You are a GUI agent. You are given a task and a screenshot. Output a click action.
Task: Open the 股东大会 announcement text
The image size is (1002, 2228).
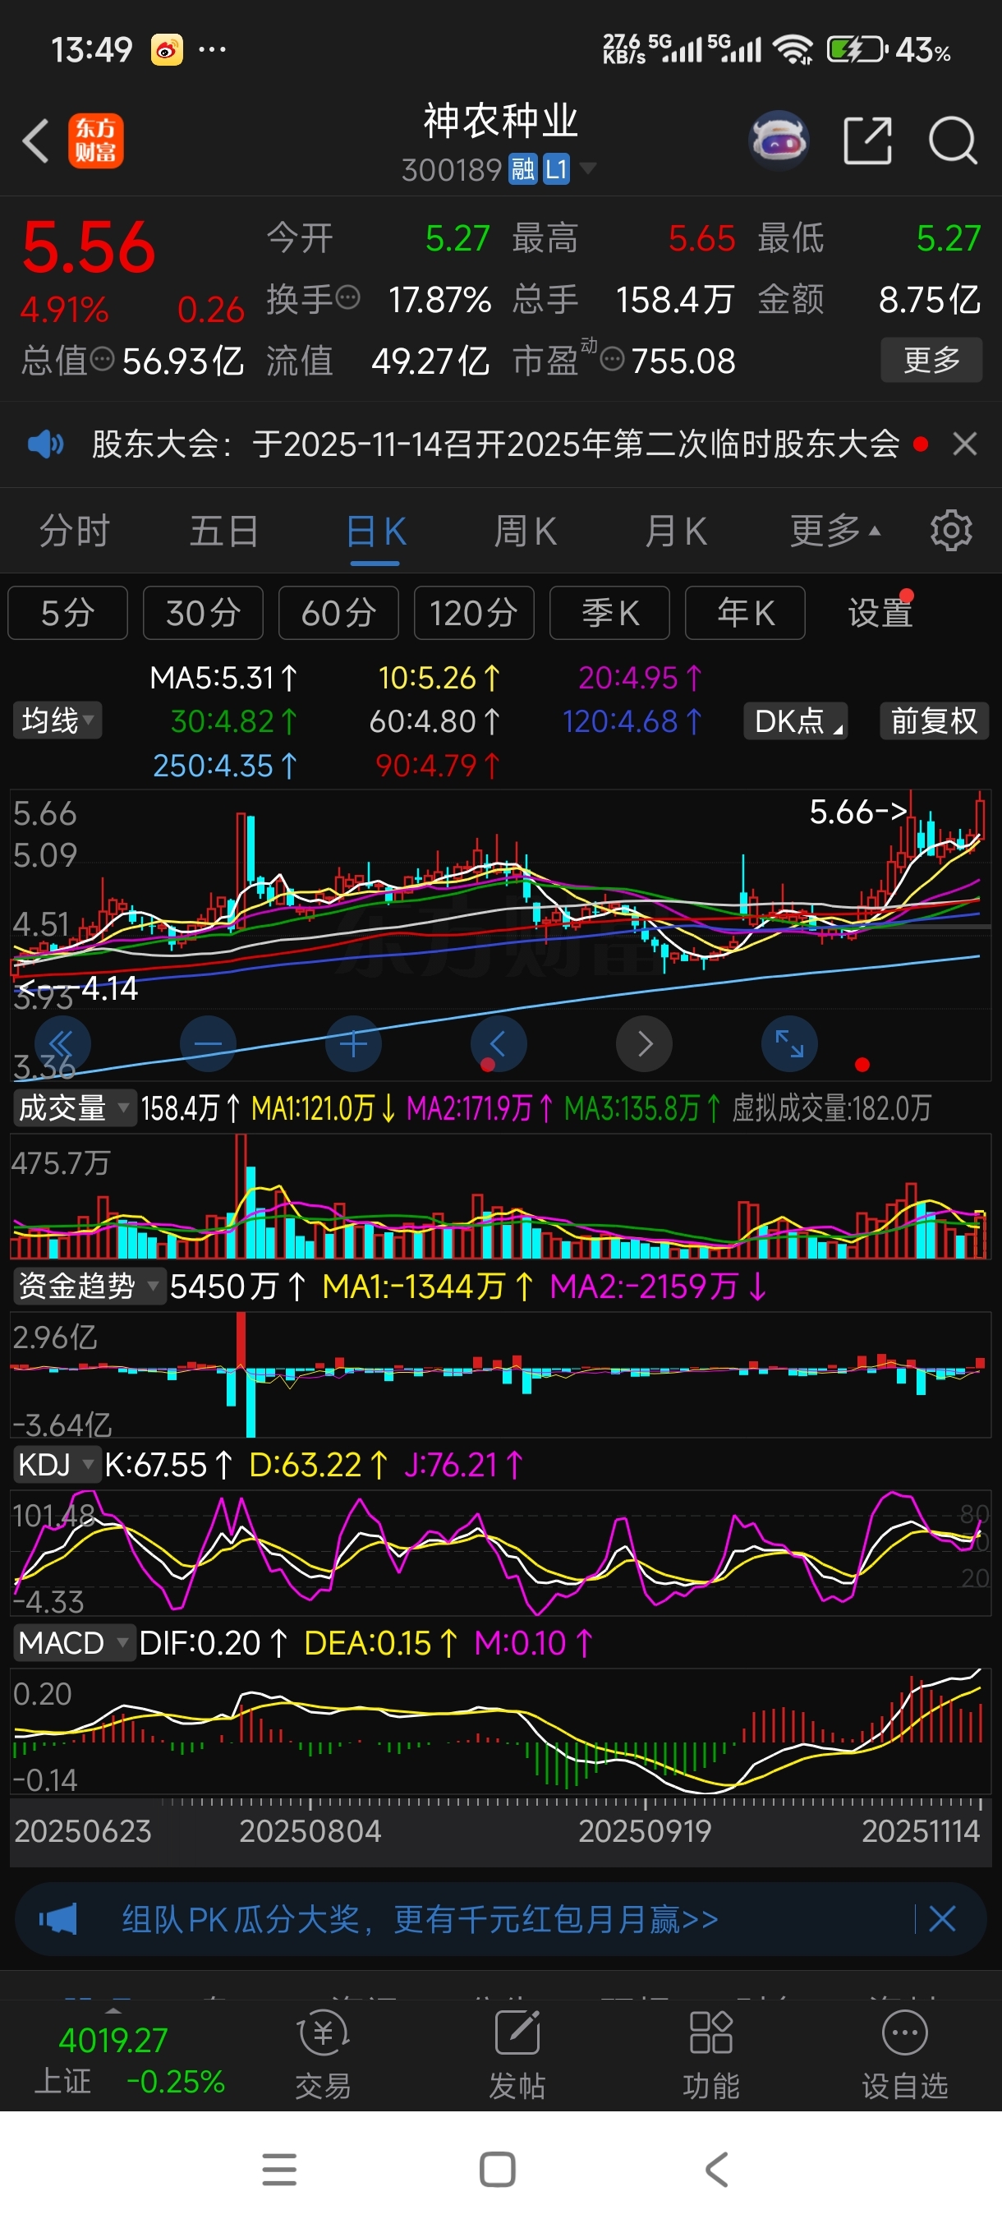[x=496, y=444]
